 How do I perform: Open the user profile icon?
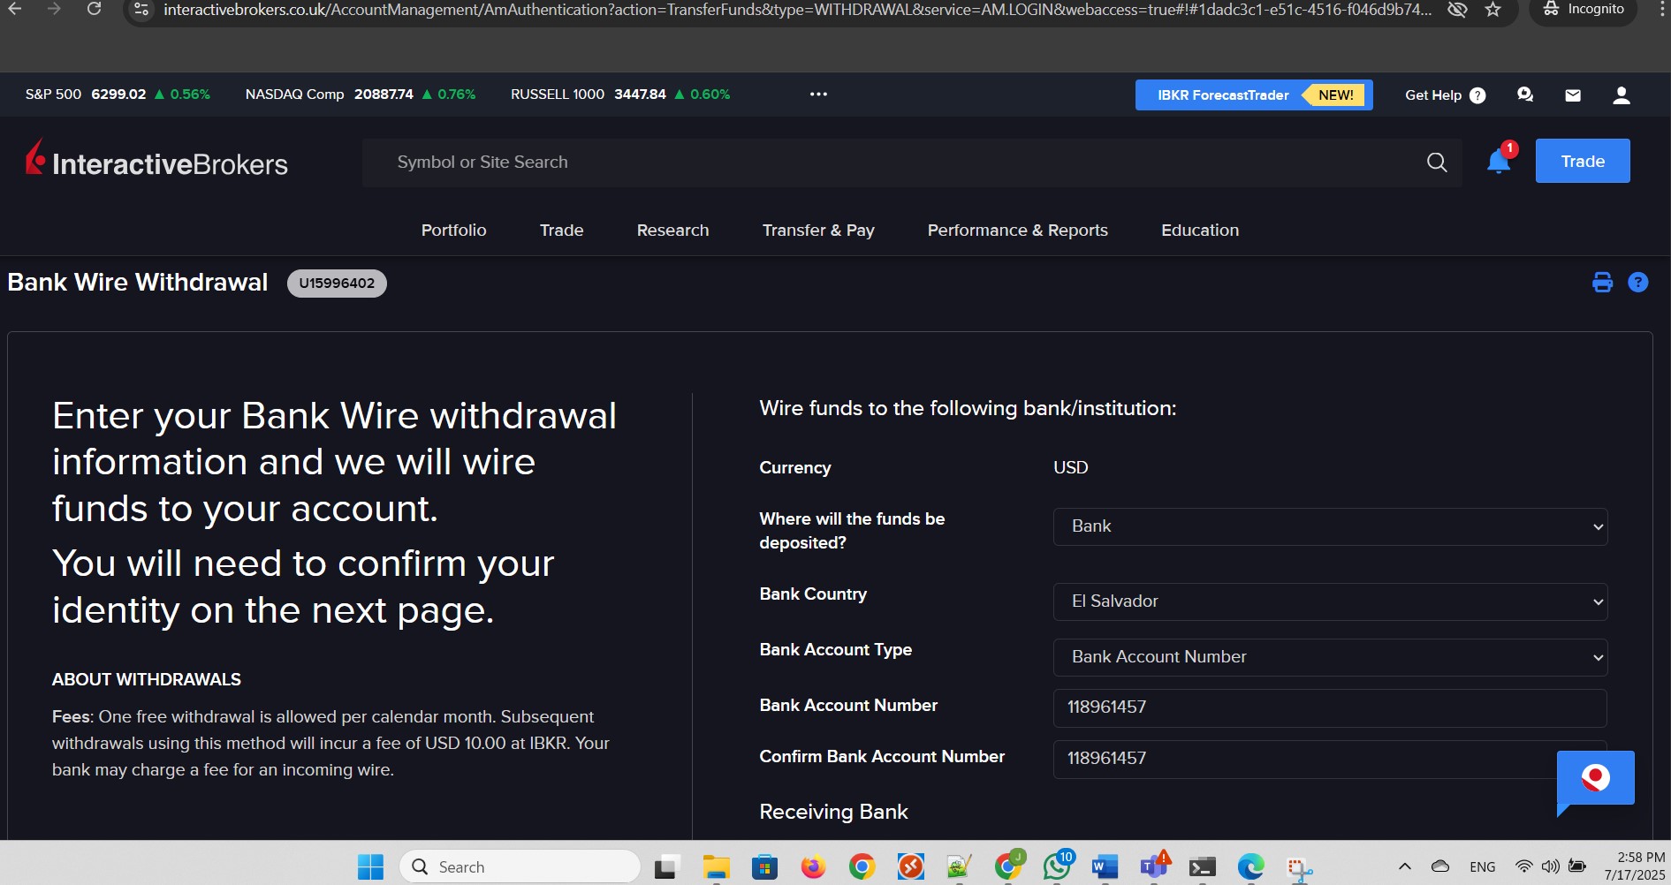pyautogui.click(x=1622, y=95)
